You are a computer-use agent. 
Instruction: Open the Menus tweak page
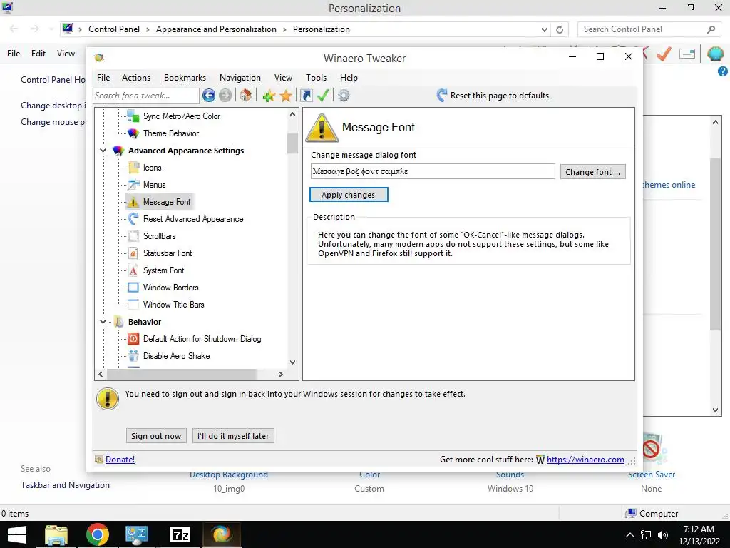(x=154, y=185)
